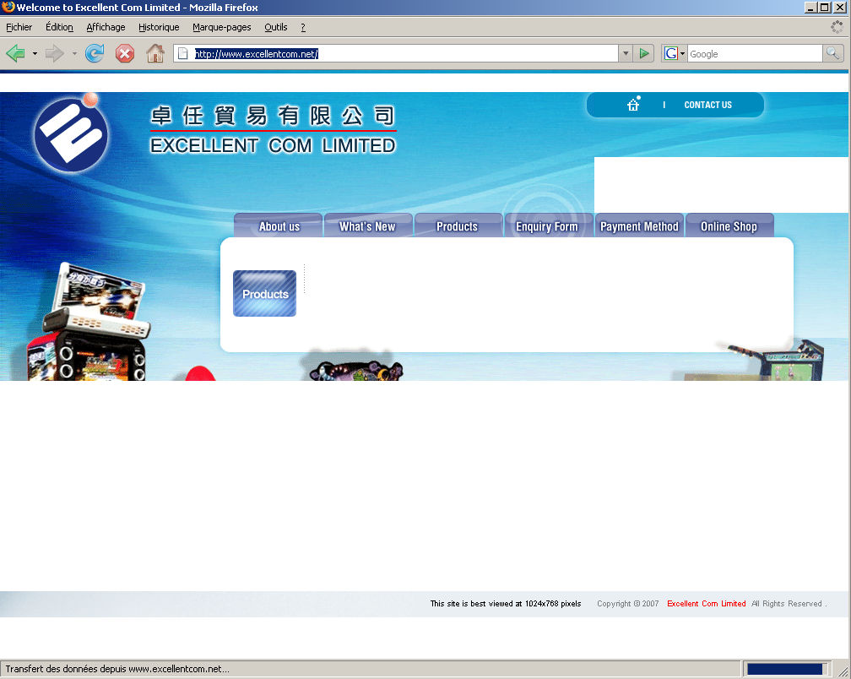This screenshot has height=679, width=851.
Task: Click the blue Products button in content panel
Action: [265, 293]
